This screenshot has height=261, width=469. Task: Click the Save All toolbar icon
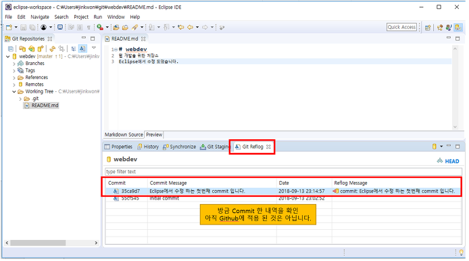pyautogui.click(x=32, y=27)
